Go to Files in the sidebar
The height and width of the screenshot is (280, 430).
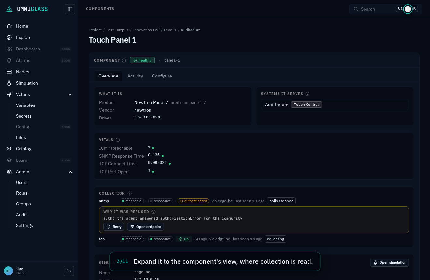coord(21,137)
